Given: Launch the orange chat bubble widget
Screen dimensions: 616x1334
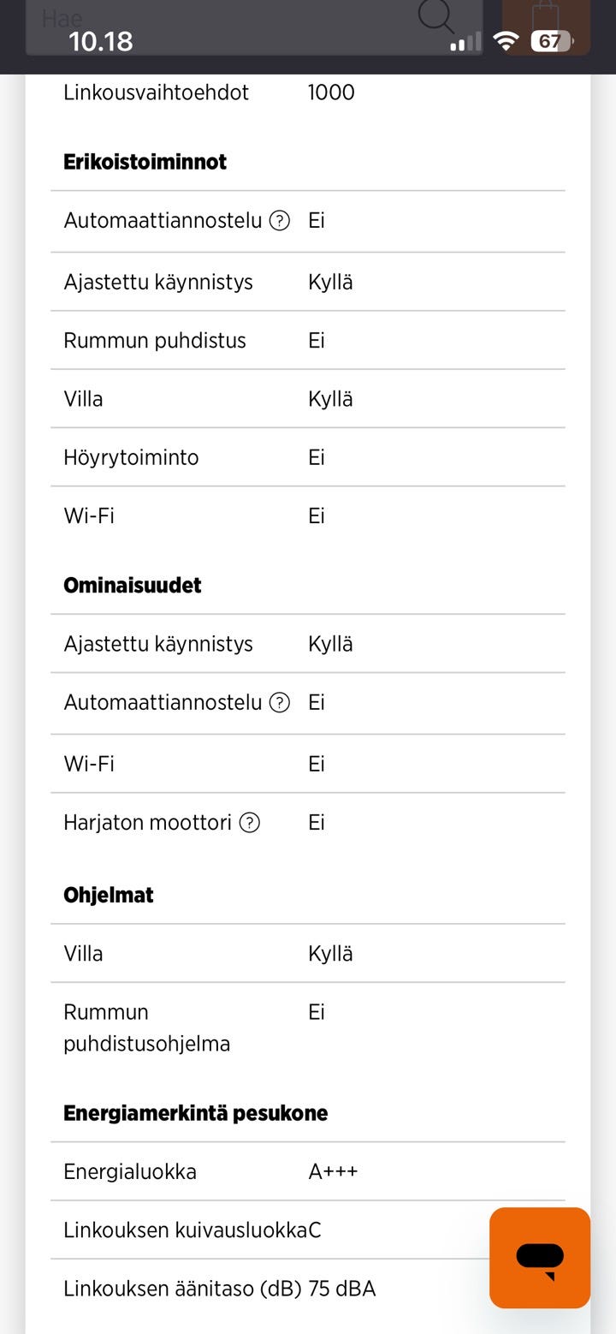Looking at the screenshot, I should [x=539, y=1259].
